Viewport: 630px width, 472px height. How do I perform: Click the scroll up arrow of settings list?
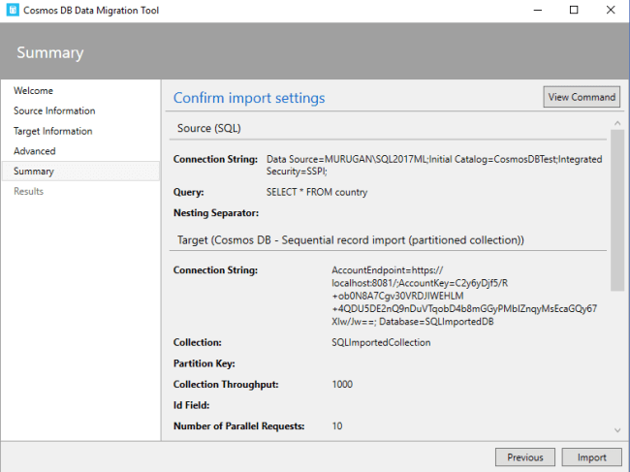coord(618,123)
